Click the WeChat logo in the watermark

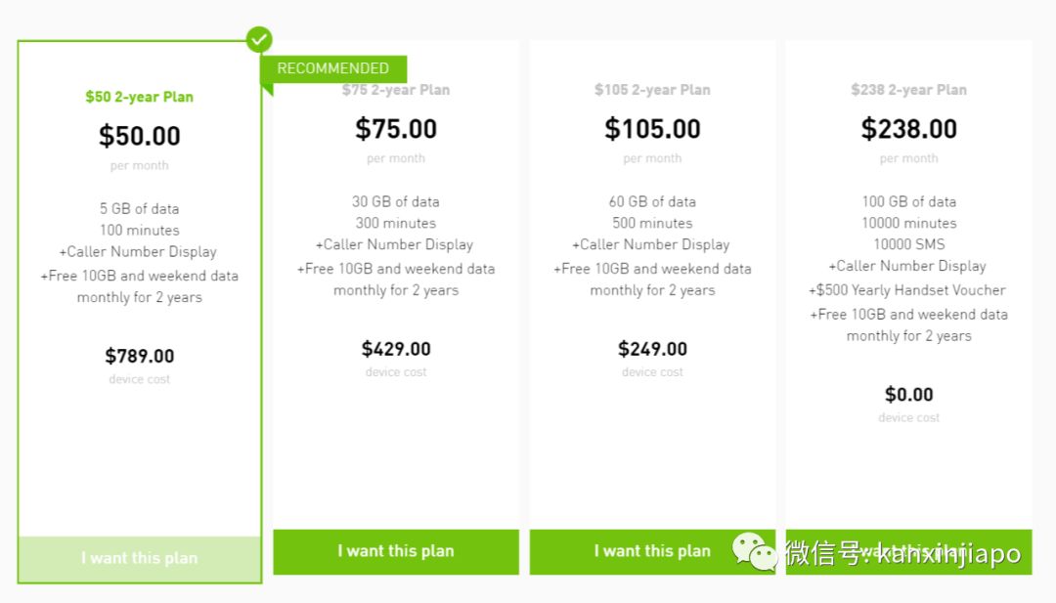pos(755,551)
